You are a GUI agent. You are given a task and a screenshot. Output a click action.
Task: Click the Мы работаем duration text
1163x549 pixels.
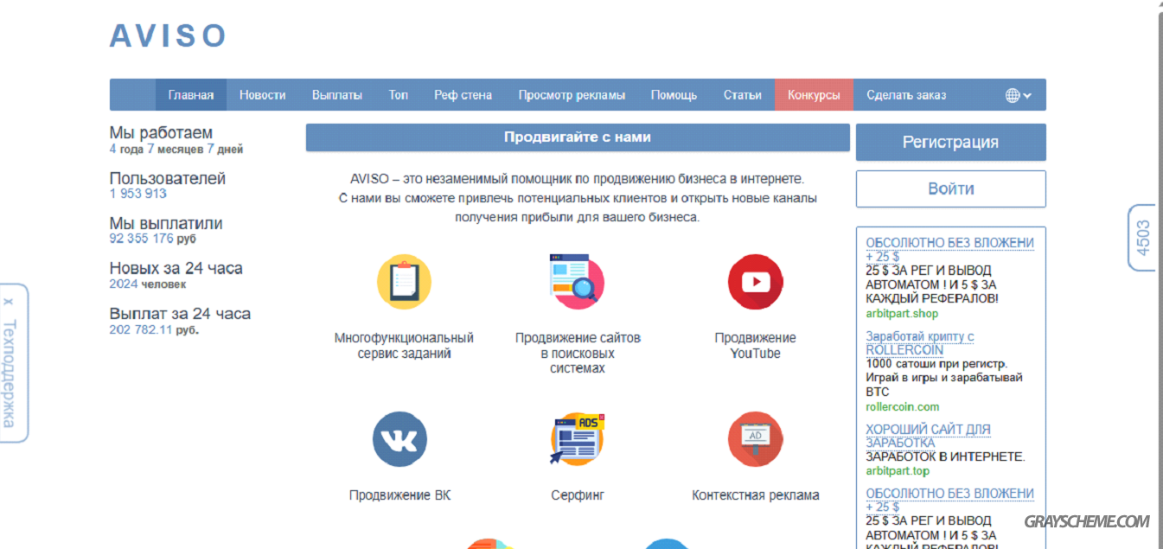point(176,149)
